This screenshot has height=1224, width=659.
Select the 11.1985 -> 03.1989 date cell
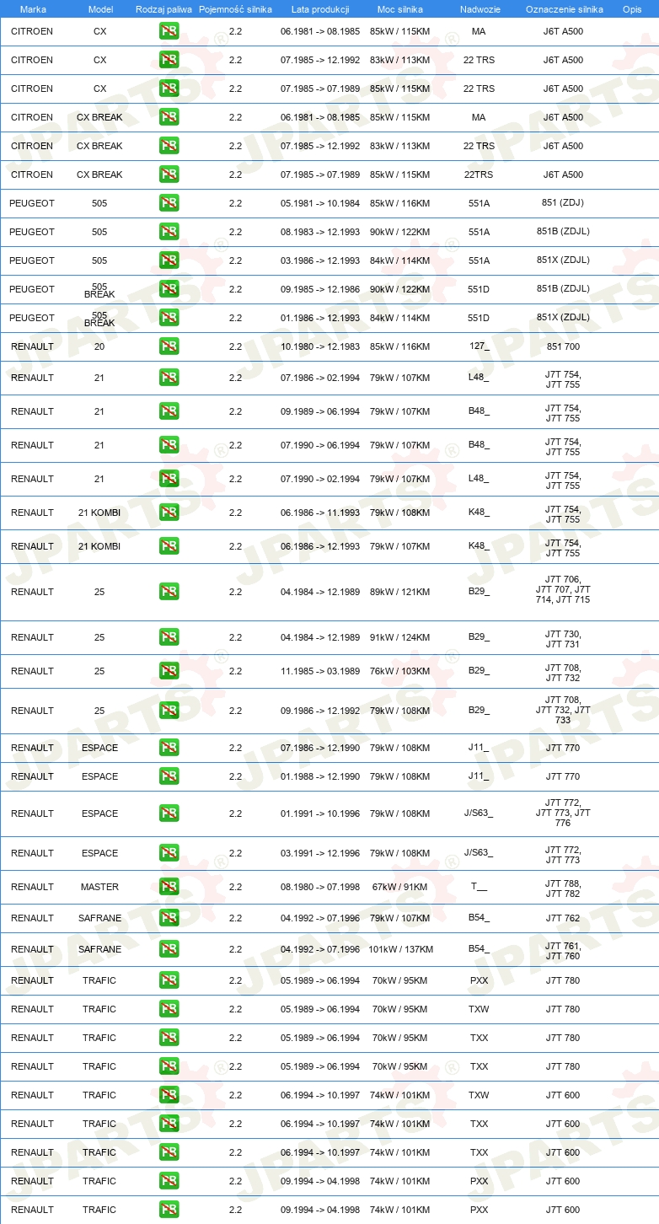(x=320, y=671)
